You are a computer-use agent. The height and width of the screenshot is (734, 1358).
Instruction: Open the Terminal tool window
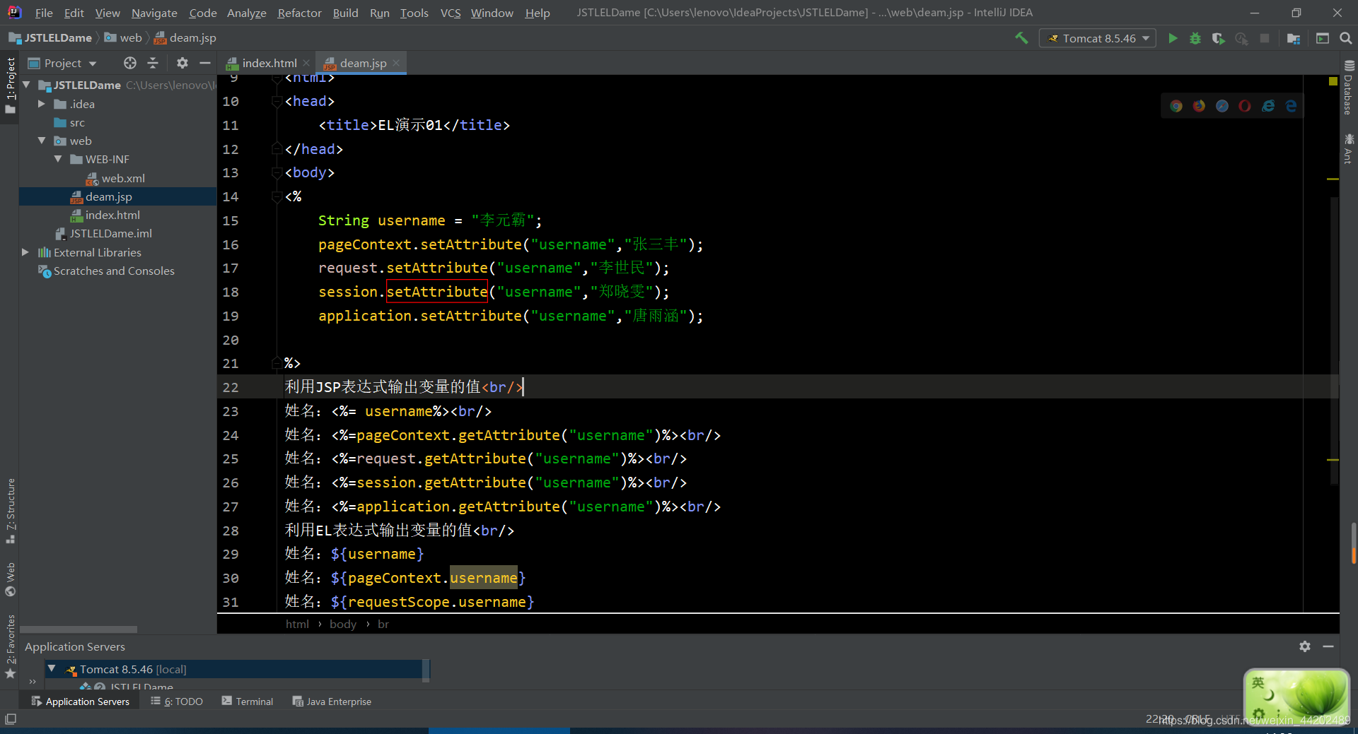pyautogui.click(x=248, y=702)
